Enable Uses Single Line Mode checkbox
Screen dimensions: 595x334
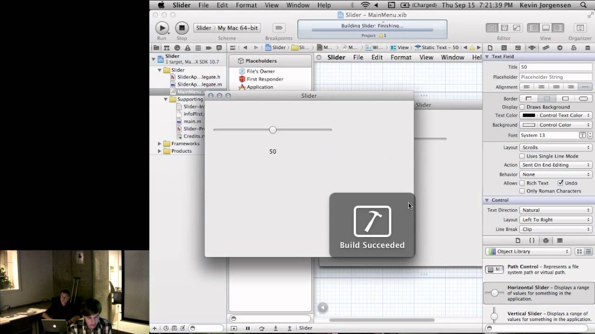pyautogui.click(x=522, y=156)
